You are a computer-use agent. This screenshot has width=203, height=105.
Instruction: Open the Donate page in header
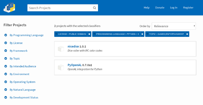(x=160, y=8)
